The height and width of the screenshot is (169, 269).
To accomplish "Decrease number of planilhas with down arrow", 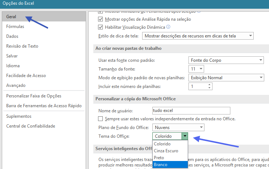I will tap(209, 88).
